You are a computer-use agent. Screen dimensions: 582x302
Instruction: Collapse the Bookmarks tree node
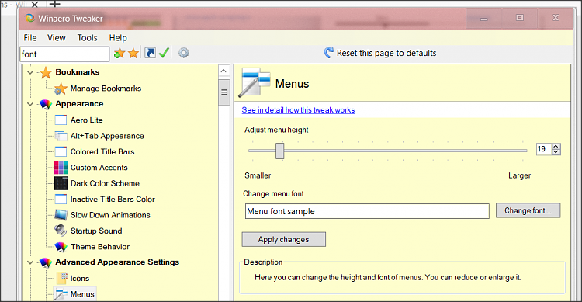30,72
